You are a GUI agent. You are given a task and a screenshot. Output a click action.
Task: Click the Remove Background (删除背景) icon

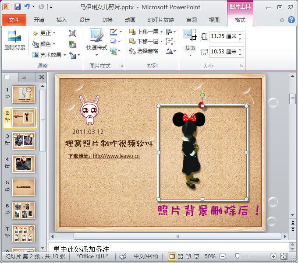click(14, 36)
